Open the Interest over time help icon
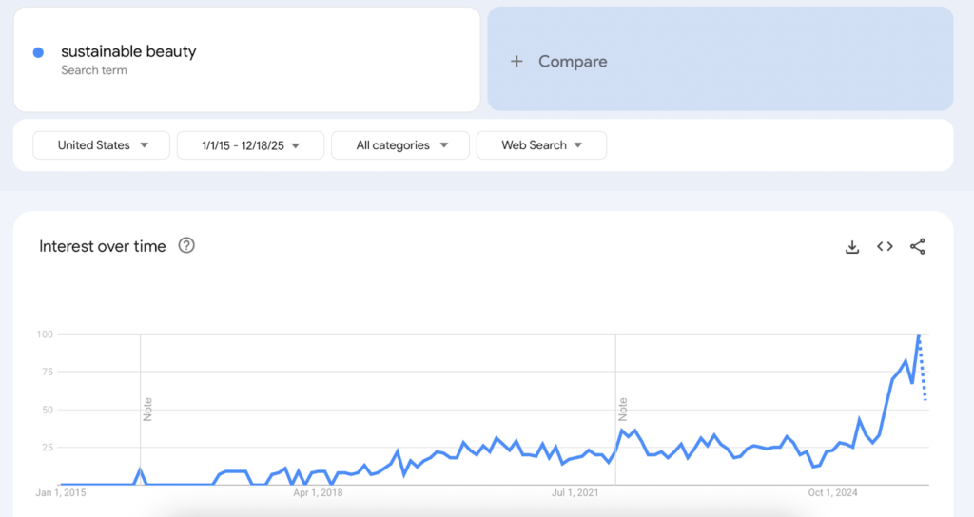974x517 pixels. tap(186, 246)
